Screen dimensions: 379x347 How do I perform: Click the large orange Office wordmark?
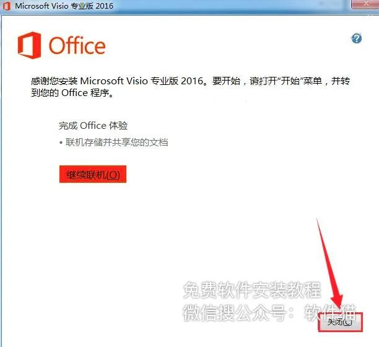tap(77, 45)
